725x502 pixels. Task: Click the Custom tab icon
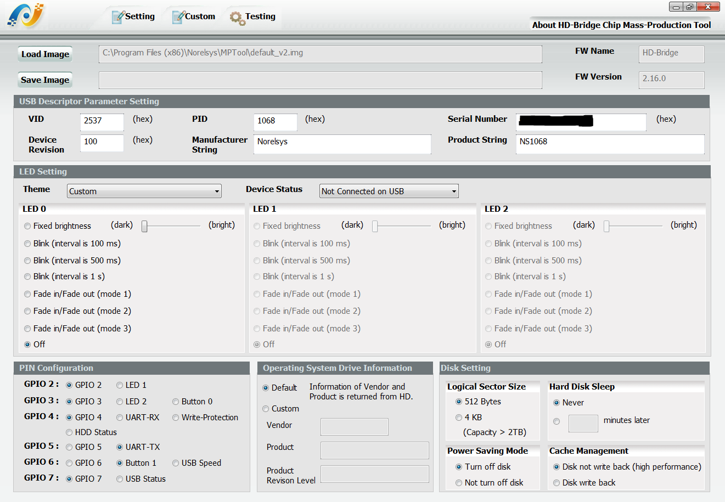(x=178, y=17)
